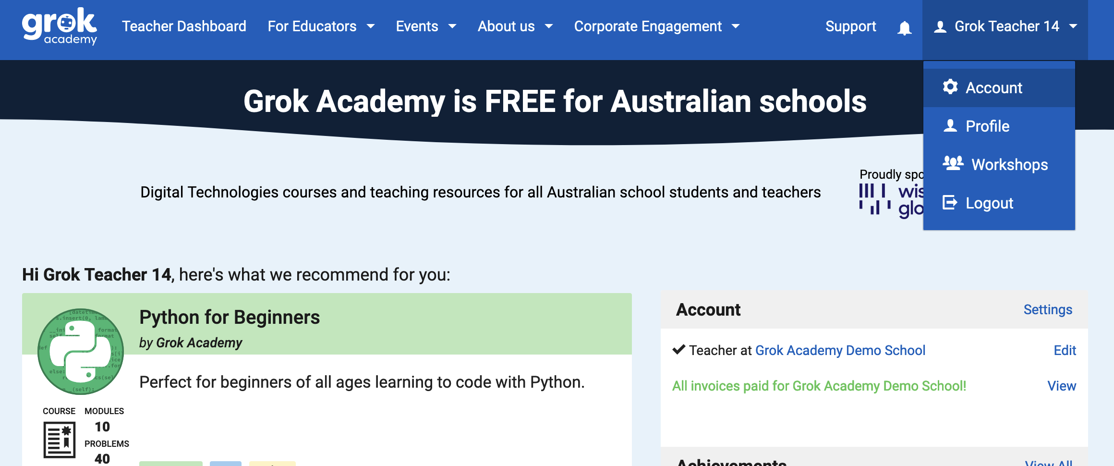Expand the Corporate Engagement menu
The width and height of the screenshot is (1114, 466).
[656, 26]
